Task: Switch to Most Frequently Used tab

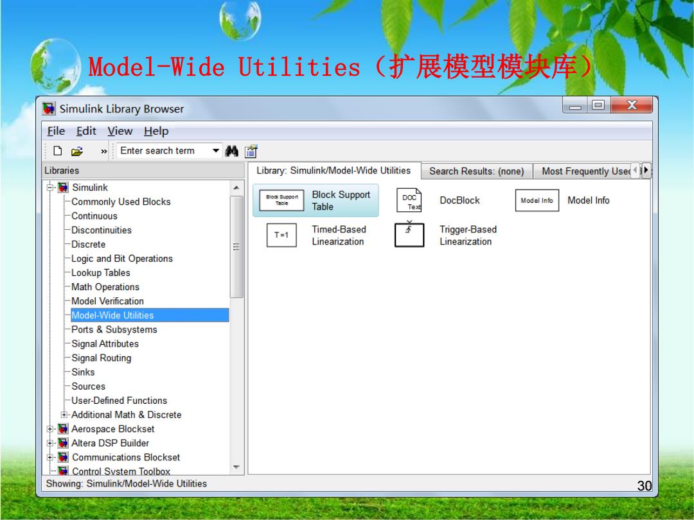Action: 583,171
